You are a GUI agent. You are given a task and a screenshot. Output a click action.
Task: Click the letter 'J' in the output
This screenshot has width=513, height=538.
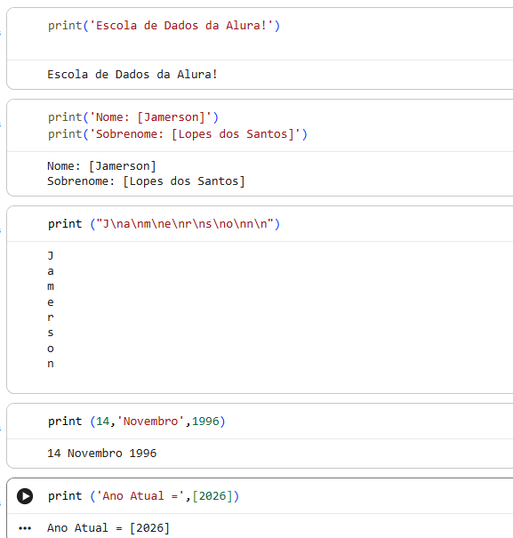coord(51,255)
